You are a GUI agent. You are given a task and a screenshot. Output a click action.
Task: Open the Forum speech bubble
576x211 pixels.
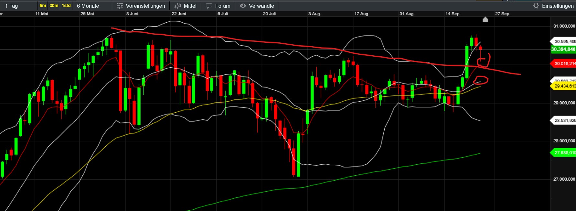point(209,6)
